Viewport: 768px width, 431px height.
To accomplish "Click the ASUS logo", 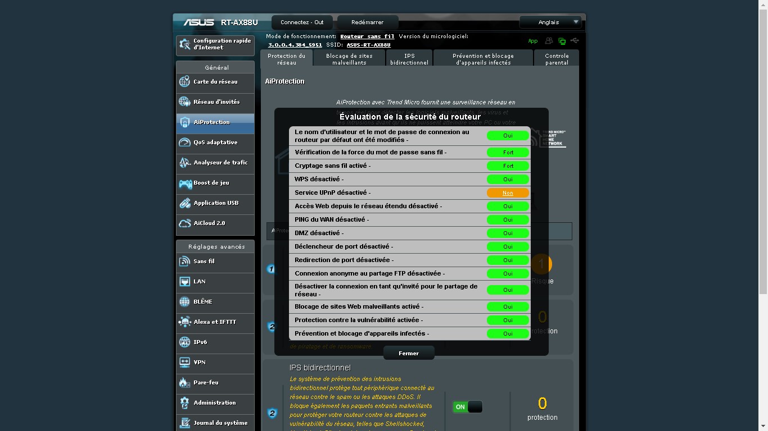I will pyautogui.click(x=198, y=22).
